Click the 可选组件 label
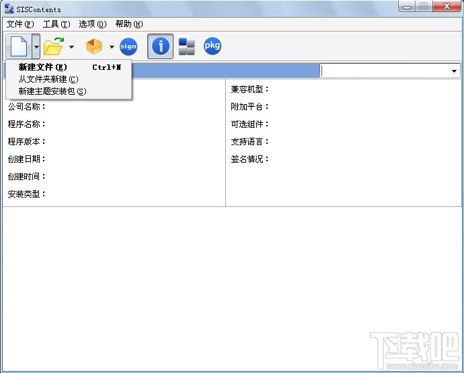The width and height of the screenshot is (464, 373). [249, 124]
